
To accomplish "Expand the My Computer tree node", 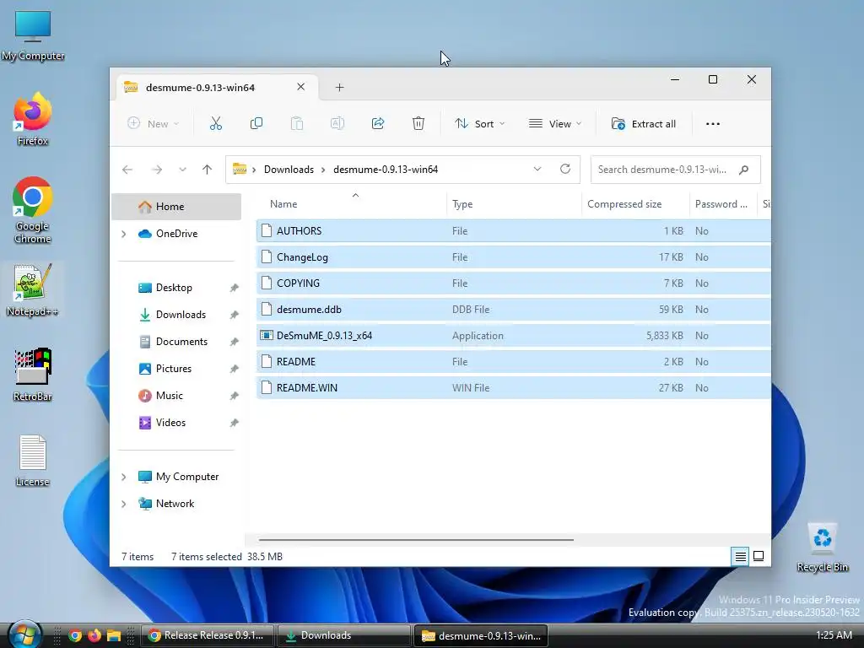I will pos(124,477).
